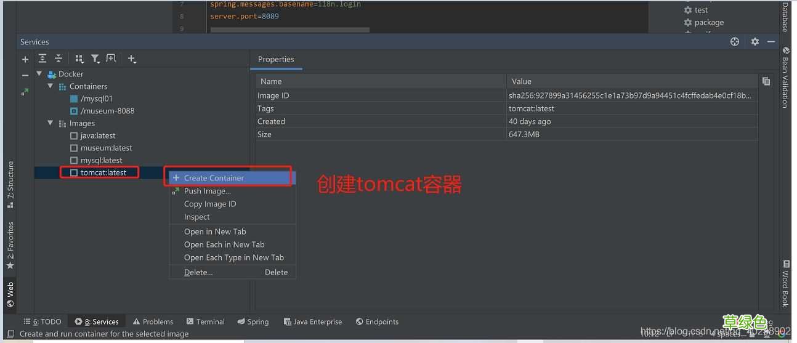Click the /museum-8088 container icon
This screenshot has height=343, width=797.
click(x=74, y=111)
